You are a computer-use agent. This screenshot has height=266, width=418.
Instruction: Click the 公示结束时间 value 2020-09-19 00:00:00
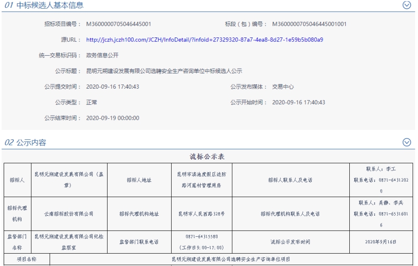pyautogui.click(x=113, y=118)
